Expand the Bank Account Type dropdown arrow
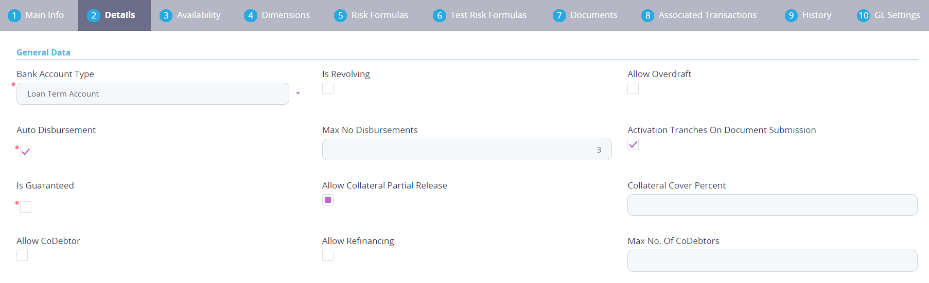The height and width of the screenshot is (283, 929). pos(298,93)
